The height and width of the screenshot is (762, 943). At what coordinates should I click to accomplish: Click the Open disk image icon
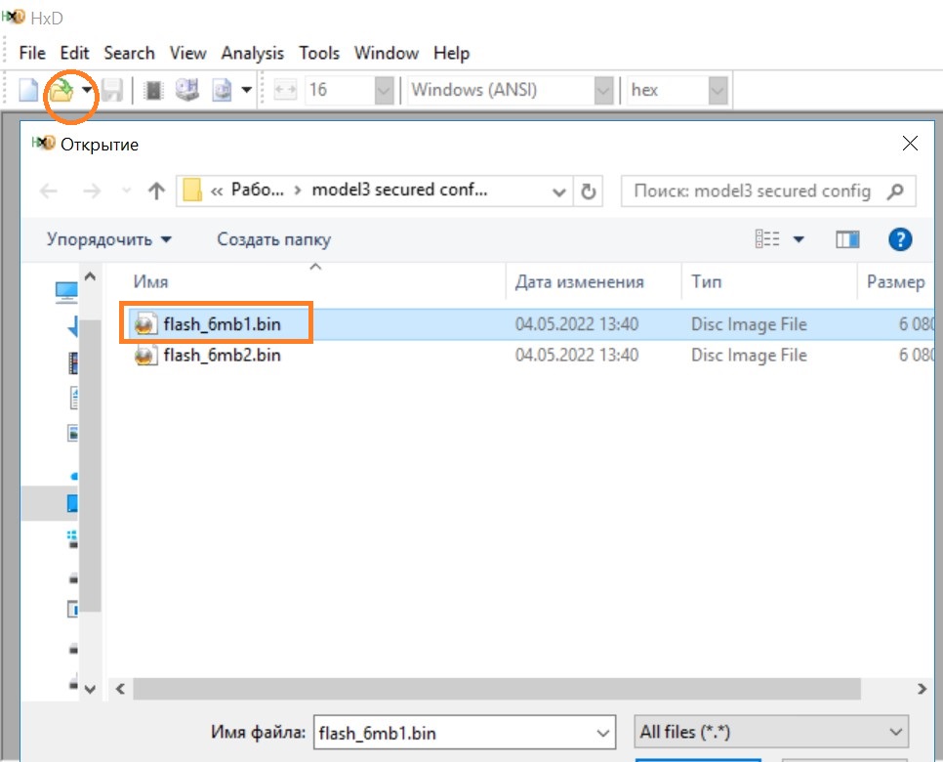tap(223, 91)
